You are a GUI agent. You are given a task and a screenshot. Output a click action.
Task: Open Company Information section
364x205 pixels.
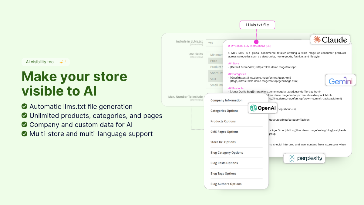coord(236,100)
